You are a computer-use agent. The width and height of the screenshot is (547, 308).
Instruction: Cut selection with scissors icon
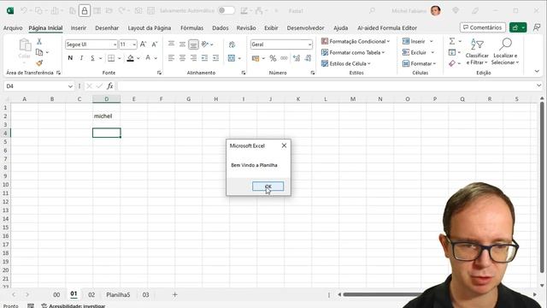(x=39, y=42)
